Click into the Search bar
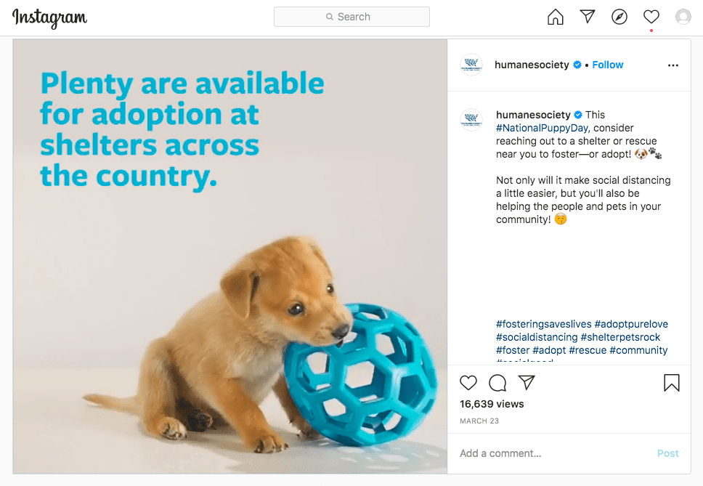The height and width of the screenshot is (486, 703). tap(351, 16)
